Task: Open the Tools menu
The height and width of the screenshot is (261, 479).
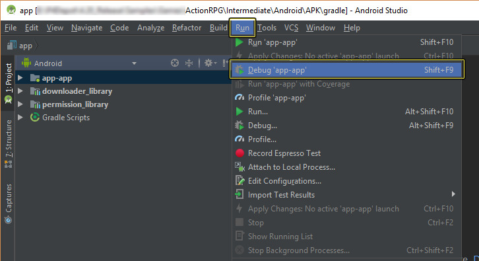Action: click(x=267, y=28)
